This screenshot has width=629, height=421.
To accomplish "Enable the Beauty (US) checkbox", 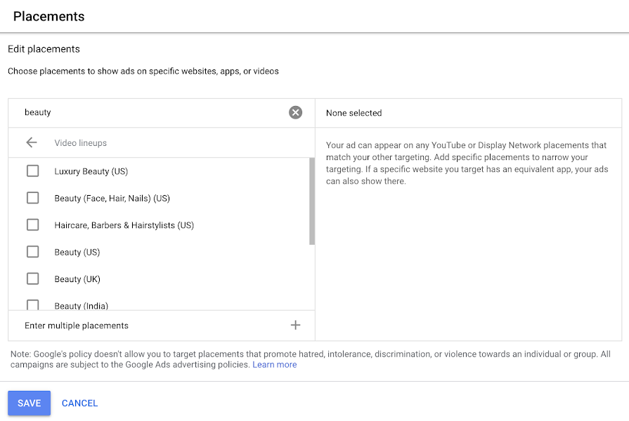I will tap(32, 252).
